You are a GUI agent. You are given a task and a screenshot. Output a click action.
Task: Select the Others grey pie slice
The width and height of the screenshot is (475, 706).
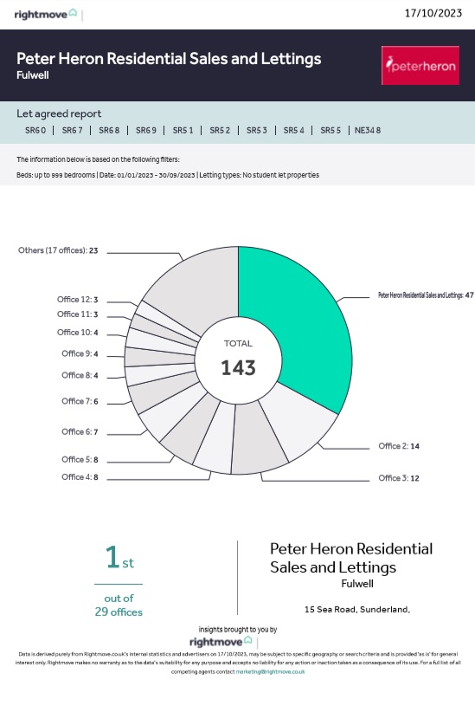pos(198,288)
